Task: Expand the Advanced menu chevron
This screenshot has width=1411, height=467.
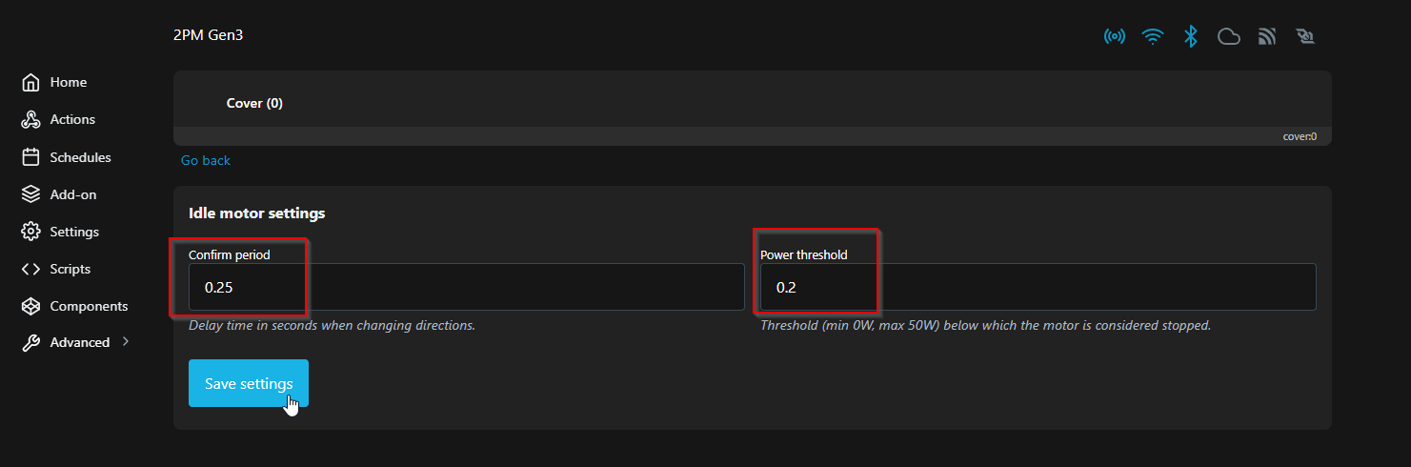Action: [126, 341]
